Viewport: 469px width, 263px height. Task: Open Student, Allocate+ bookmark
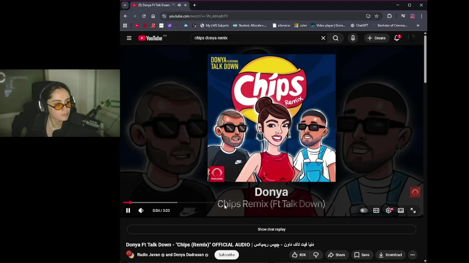click(x=250, y=26)
